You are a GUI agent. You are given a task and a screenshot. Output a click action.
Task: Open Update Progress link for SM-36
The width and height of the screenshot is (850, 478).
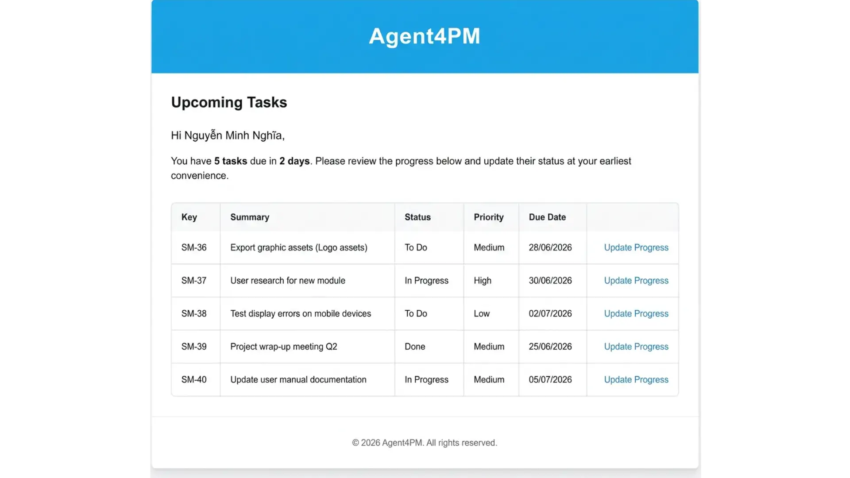(x=636, y=247)
